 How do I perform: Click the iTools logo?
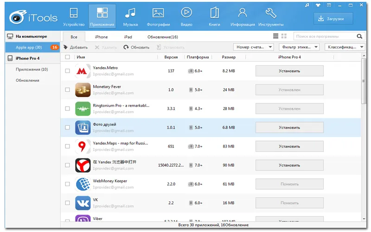(33, 17)
